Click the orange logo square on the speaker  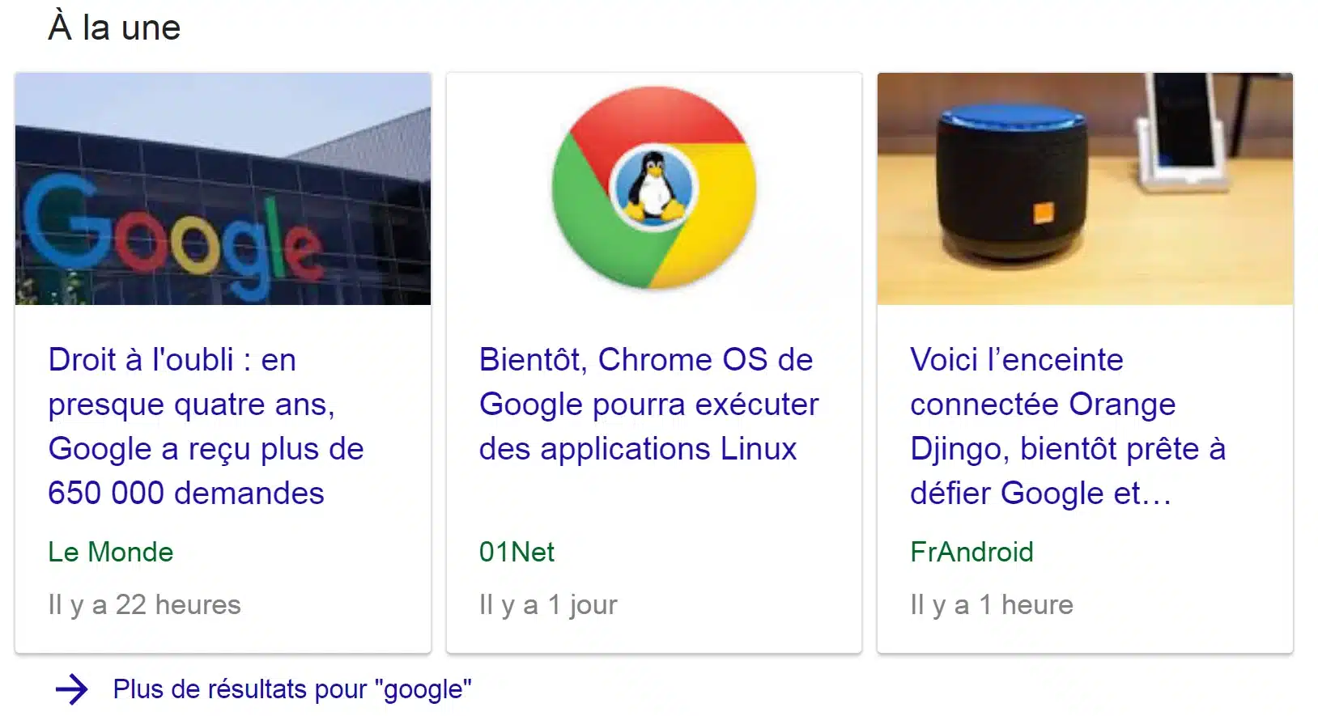[x=1044, y=214]
